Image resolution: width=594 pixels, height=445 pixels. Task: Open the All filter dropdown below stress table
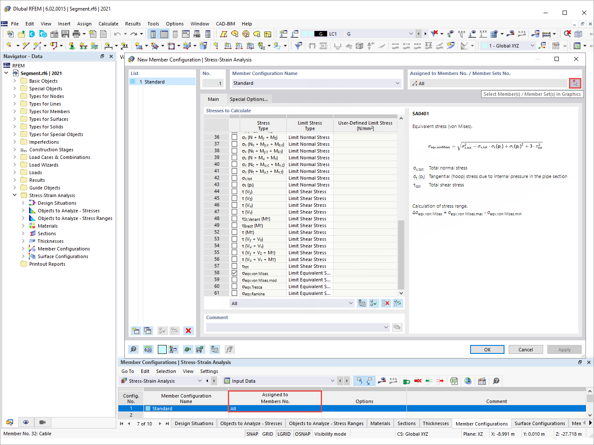click(350, 303)
